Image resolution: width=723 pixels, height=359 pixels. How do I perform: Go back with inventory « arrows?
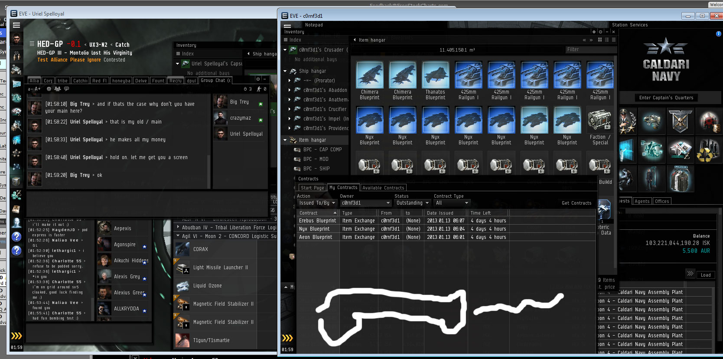[584, 40]
